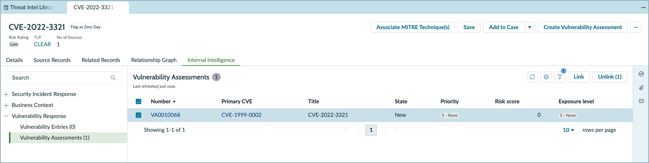The image size is (649, 163).
Task: Click the Add to Case button
Action: (504, 27)
